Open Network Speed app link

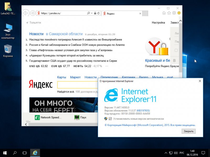[x=48, y=117]
